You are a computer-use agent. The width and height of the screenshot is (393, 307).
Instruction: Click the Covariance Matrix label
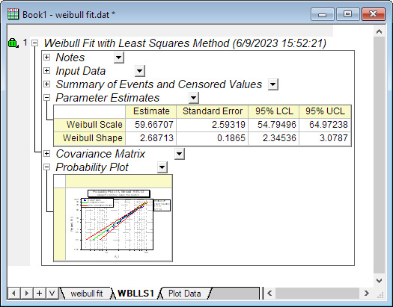[100, 154]
